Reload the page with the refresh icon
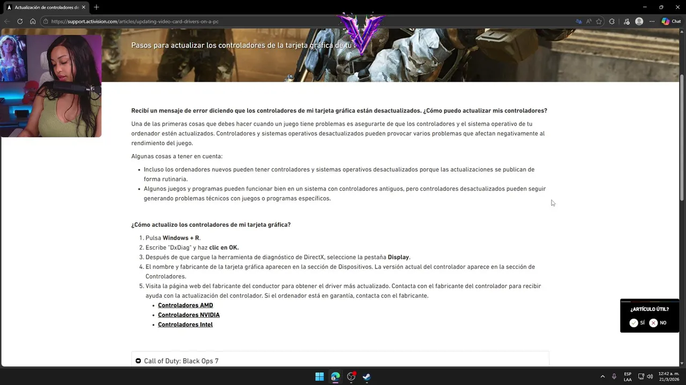The height and width of the screenshot is (385, 686). (x=20, y=21)
